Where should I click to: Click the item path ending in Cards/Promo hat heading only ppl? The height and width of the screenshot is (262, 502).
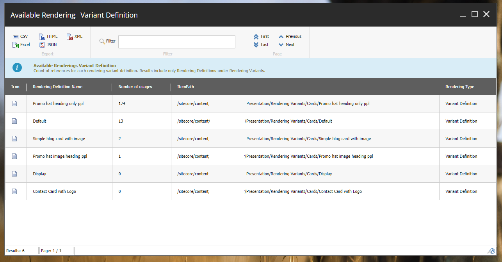(x=273, y=103)
